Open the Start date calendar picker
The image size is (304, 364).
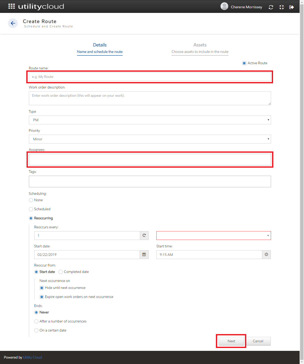tap(144, 255)
